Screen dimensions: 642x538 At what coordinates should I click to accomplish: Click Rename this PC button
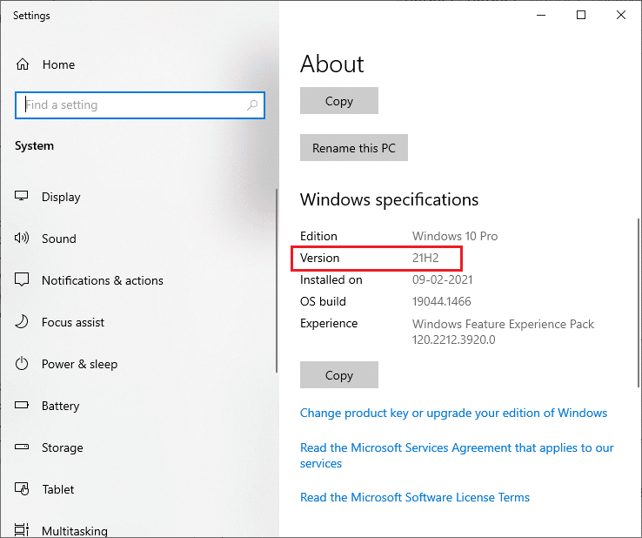[354, 147]
